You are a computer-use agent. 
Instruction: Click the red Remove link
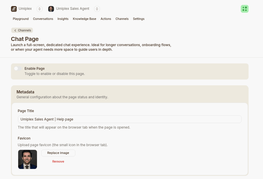pyautogui.click(x=58, y=161)
